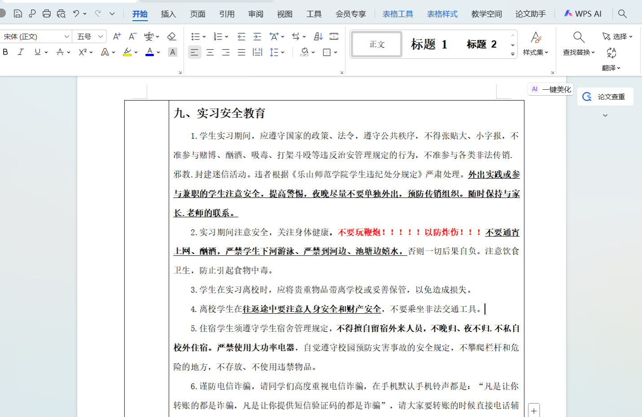Switch to the 插入 ribbon tab
The width and height of the screenshot is (642, 417).
(168, 14)
